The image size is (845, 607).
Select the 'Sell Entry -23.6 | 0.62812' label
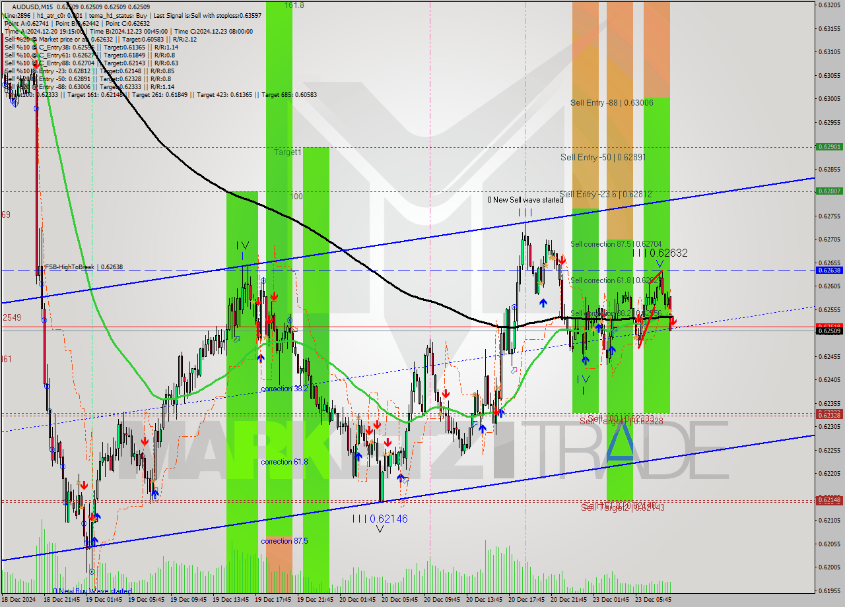point(605,195)
